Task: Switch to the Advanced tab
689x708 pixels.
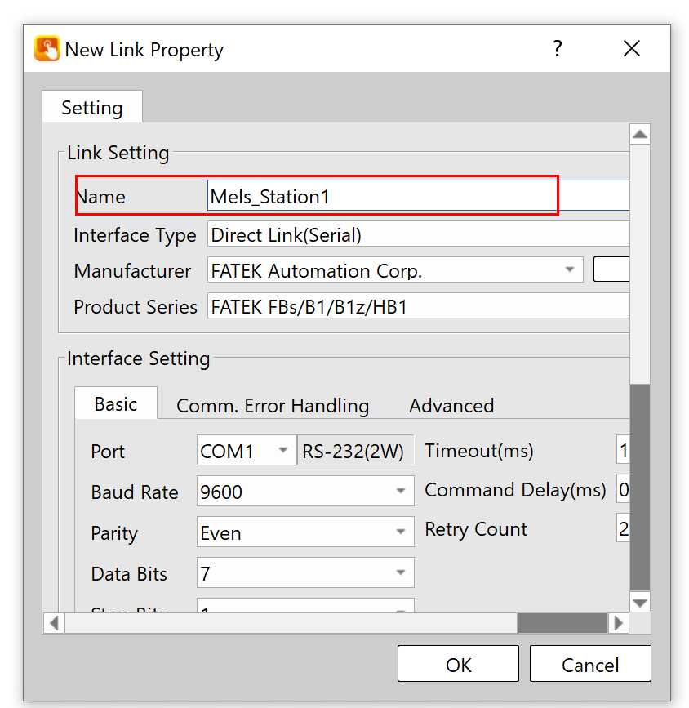Action: point(451,406)
